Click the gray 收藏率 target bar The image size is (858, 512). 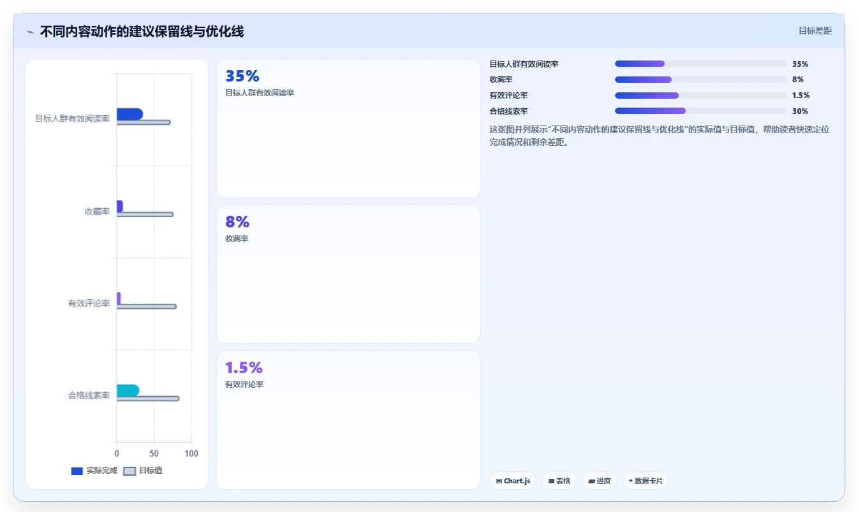click(145, 215)
